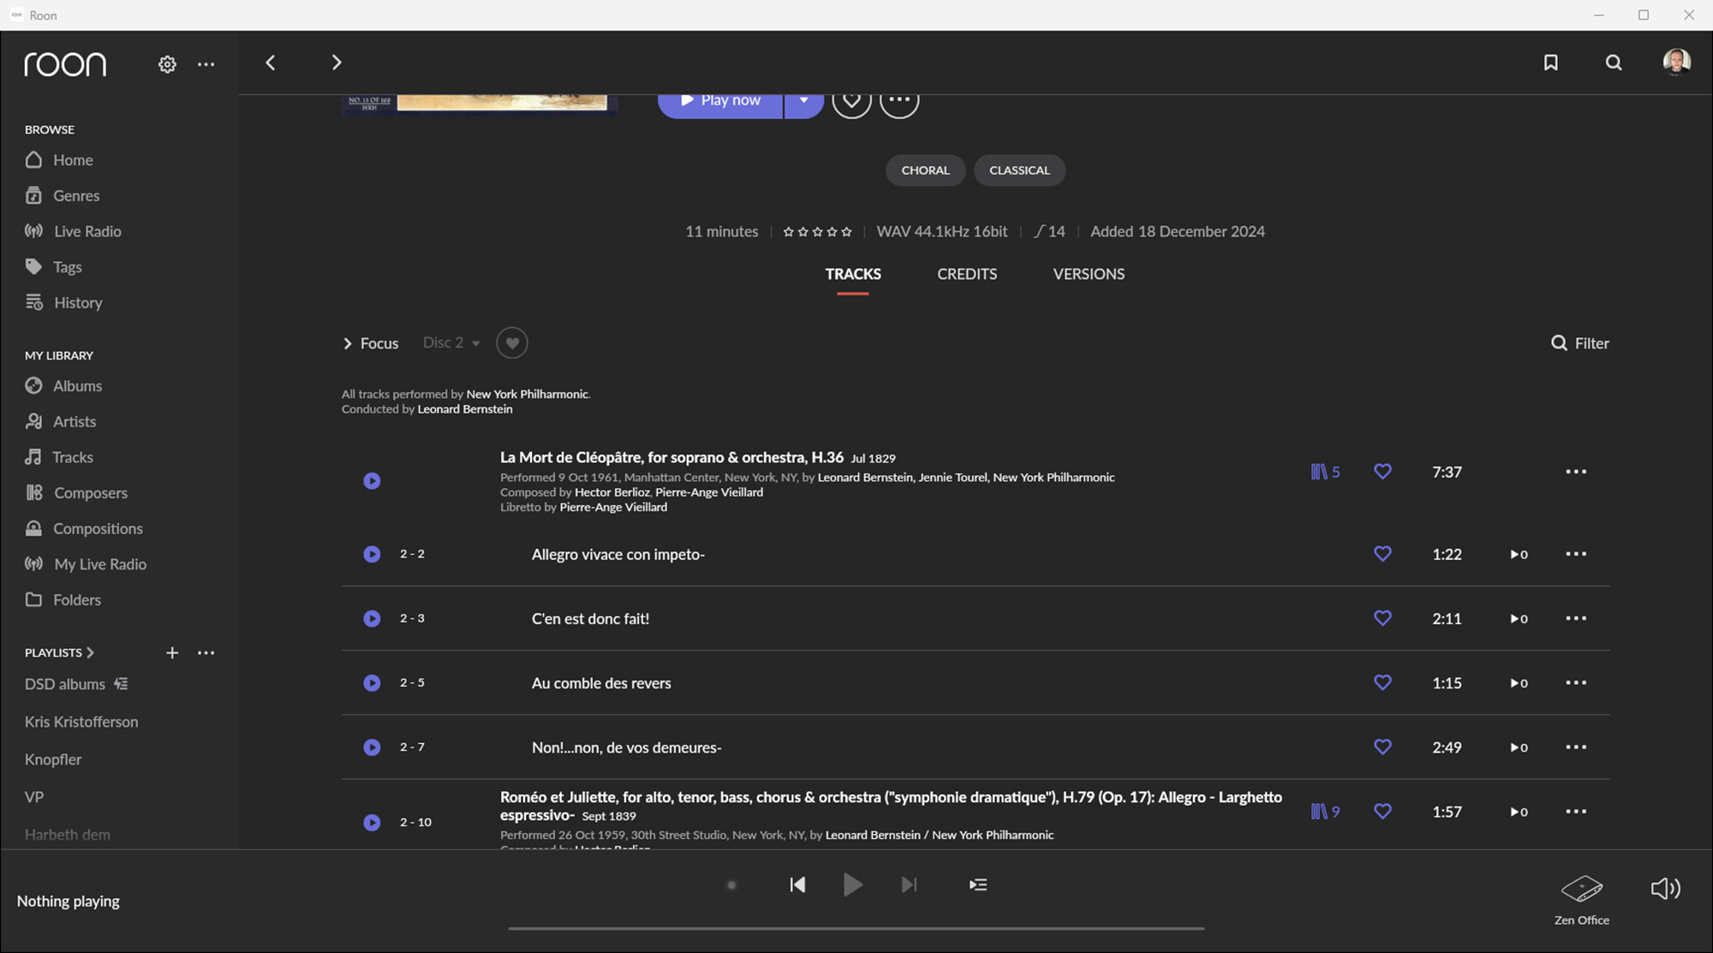
Task: Open search with the magnifier icon
Action: click(x=1614, y=63)
